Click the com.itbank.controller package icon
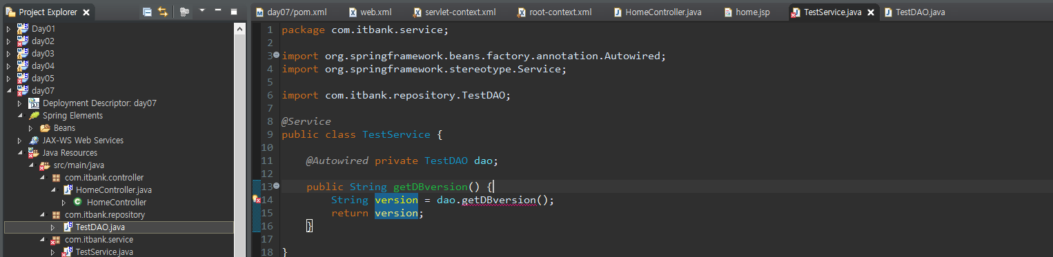 pyautogui.click(x=56, y=178)
